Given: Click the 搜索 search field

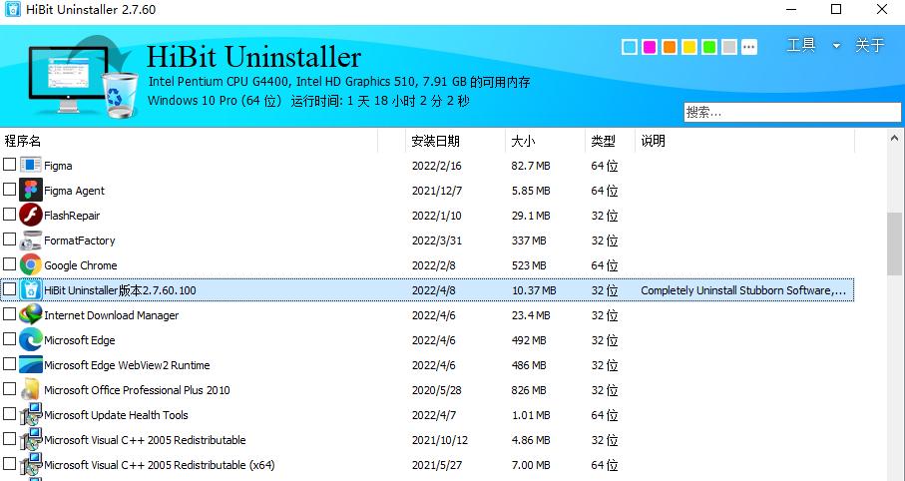Looking at the screenshot, I should (x=792, y=112).
